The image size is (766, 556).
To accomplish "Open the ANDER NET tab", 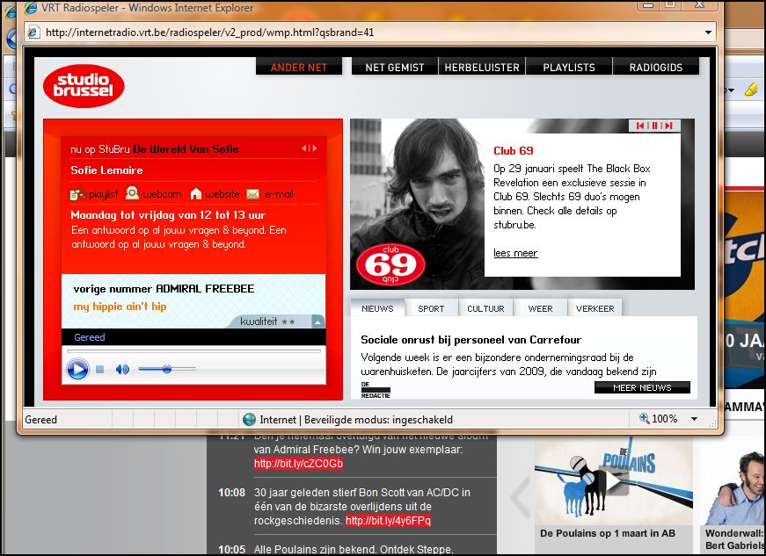I will 299,67.
